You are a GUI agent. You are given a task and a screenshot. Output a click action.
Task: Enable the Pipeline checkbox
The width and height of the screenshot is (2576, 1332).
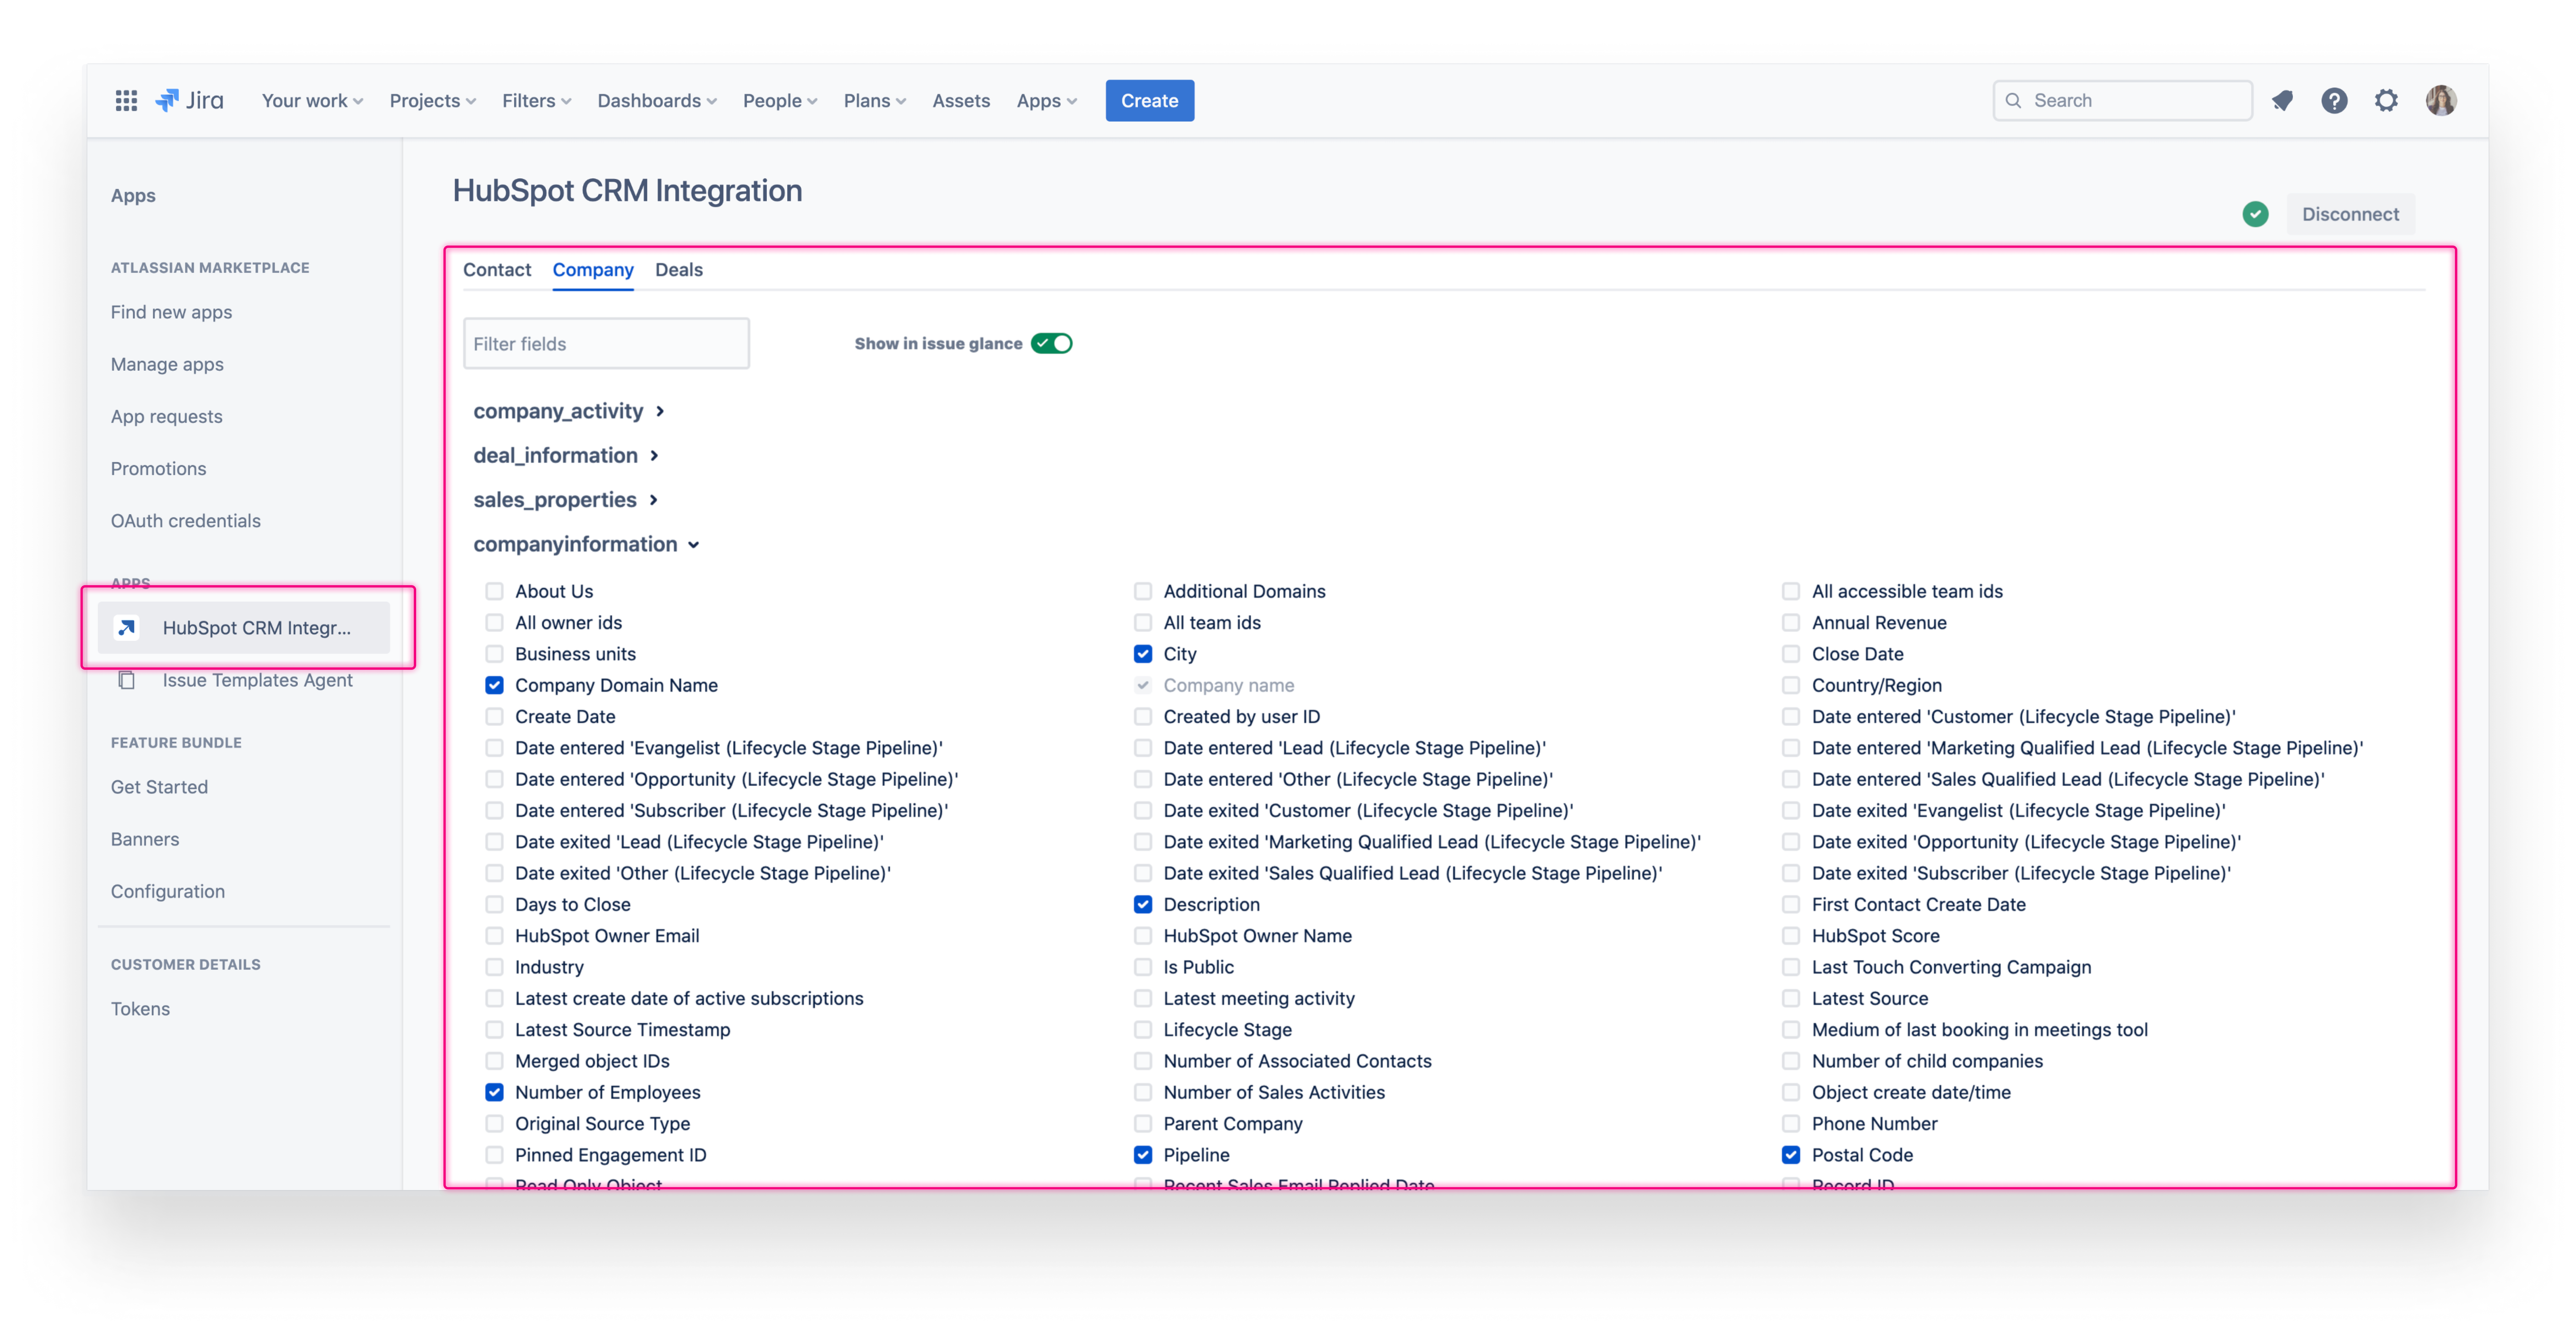point(1142,1154)
